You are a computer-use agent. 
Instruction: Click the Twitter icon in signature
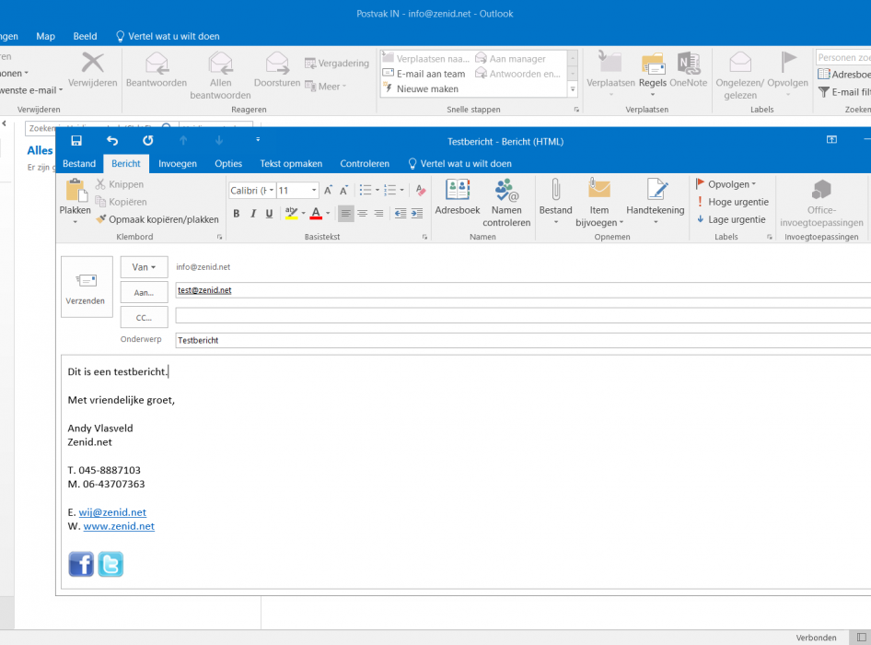110,564
